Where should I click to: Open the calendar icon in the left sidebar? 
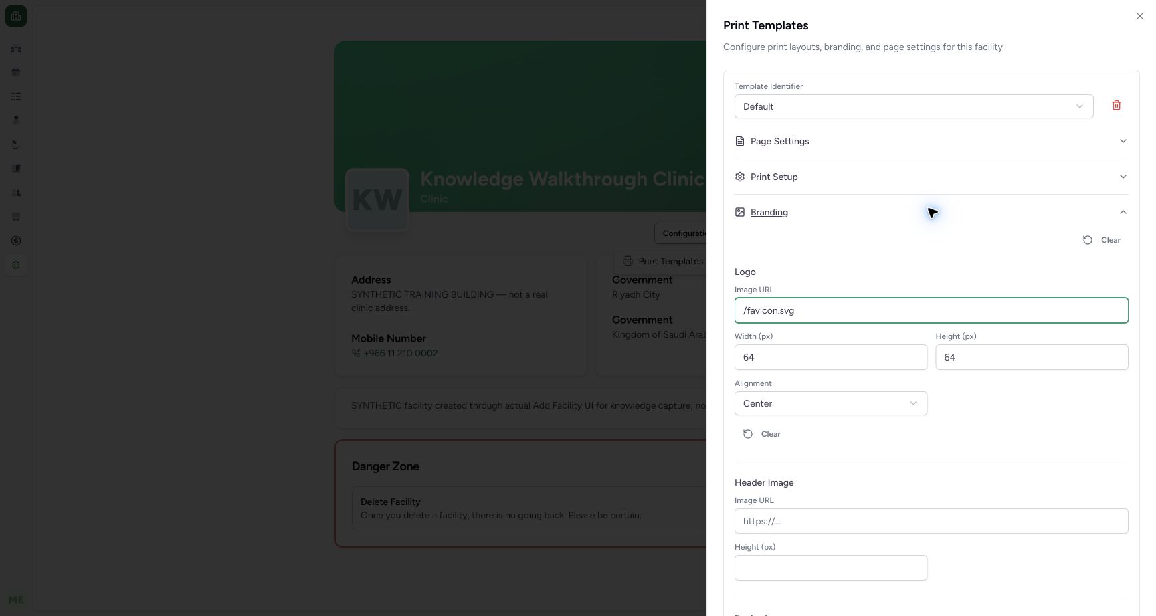(x=16, y=72)
